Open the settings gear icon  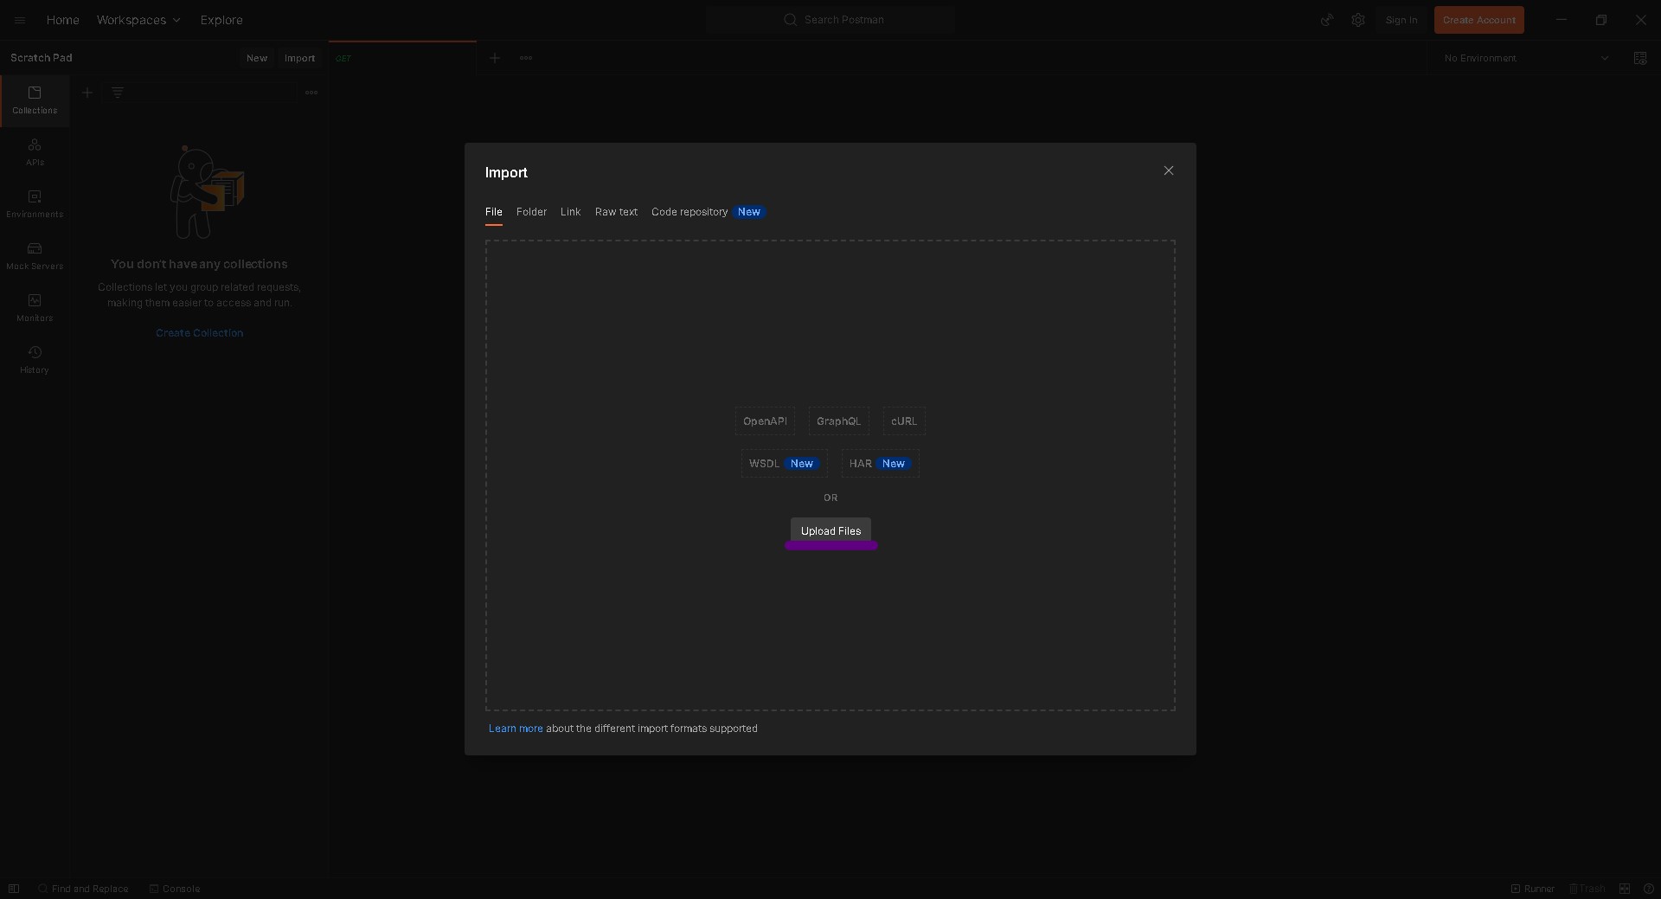point(1358,20)
